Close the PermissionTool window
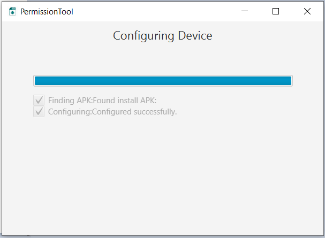Screen dimensions: 325x238 [307, 11]
